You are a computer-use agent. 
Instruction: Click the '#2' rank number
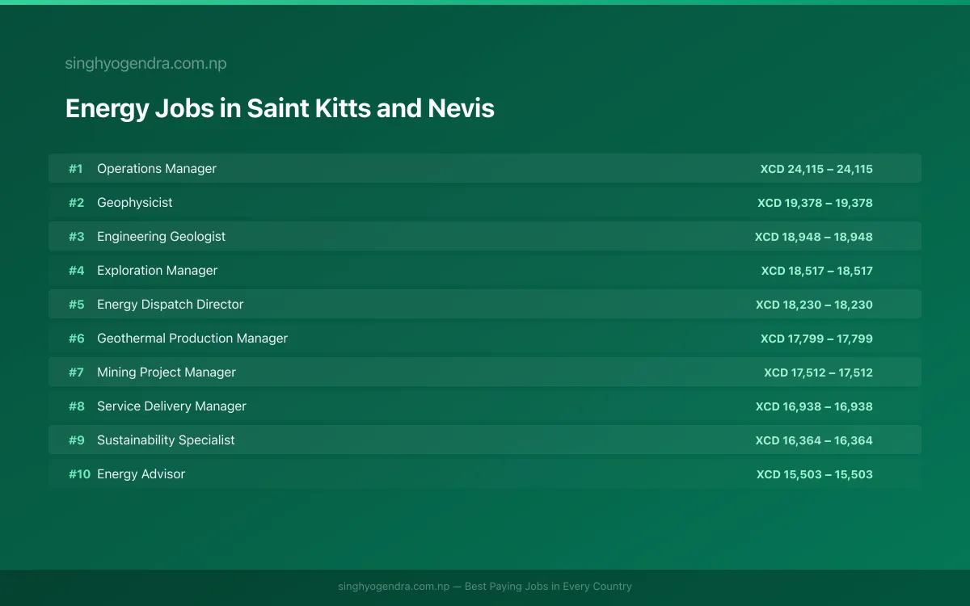76,203
